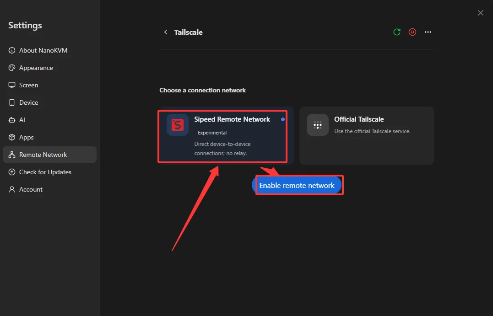
Task: Go to the AI settings section
Action: click(x=50, y=120)
